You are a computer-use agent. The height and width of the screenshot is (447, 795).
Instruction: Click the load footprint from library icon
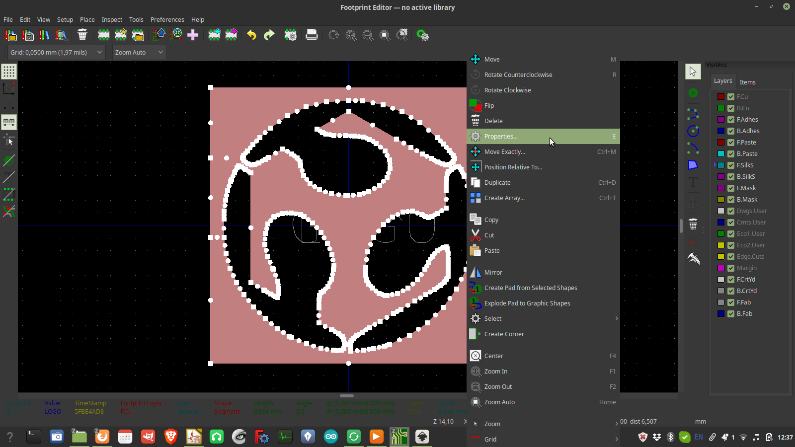pos(138,35)
